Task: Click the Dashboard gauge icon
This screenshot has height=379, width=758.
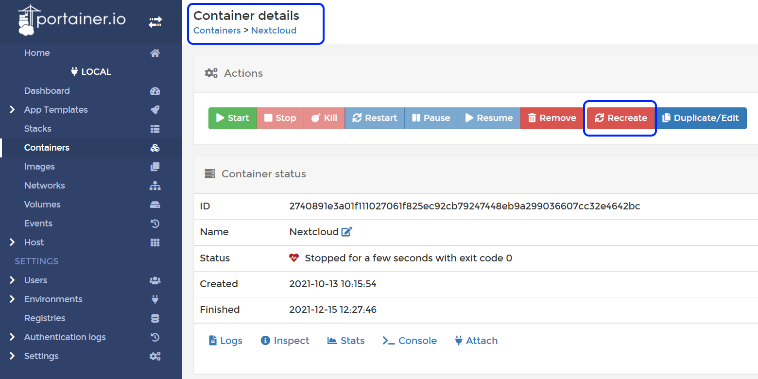Action: coord(155,91)
